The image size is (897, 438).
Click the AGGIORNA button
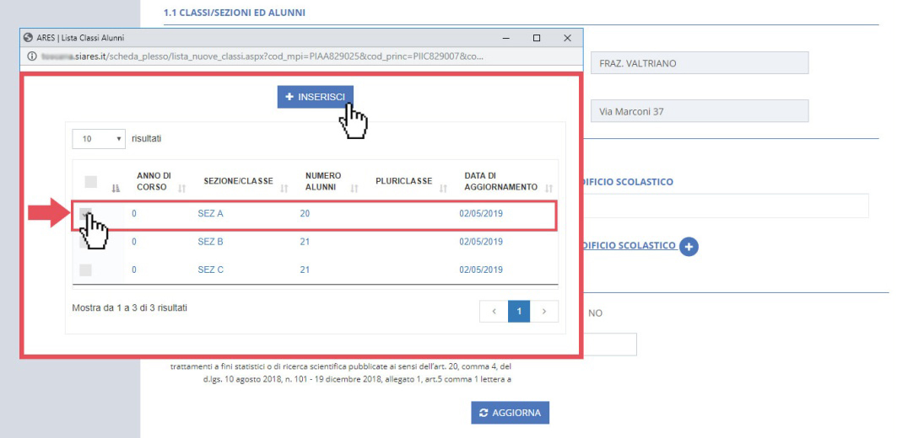[x=511, y=413]
